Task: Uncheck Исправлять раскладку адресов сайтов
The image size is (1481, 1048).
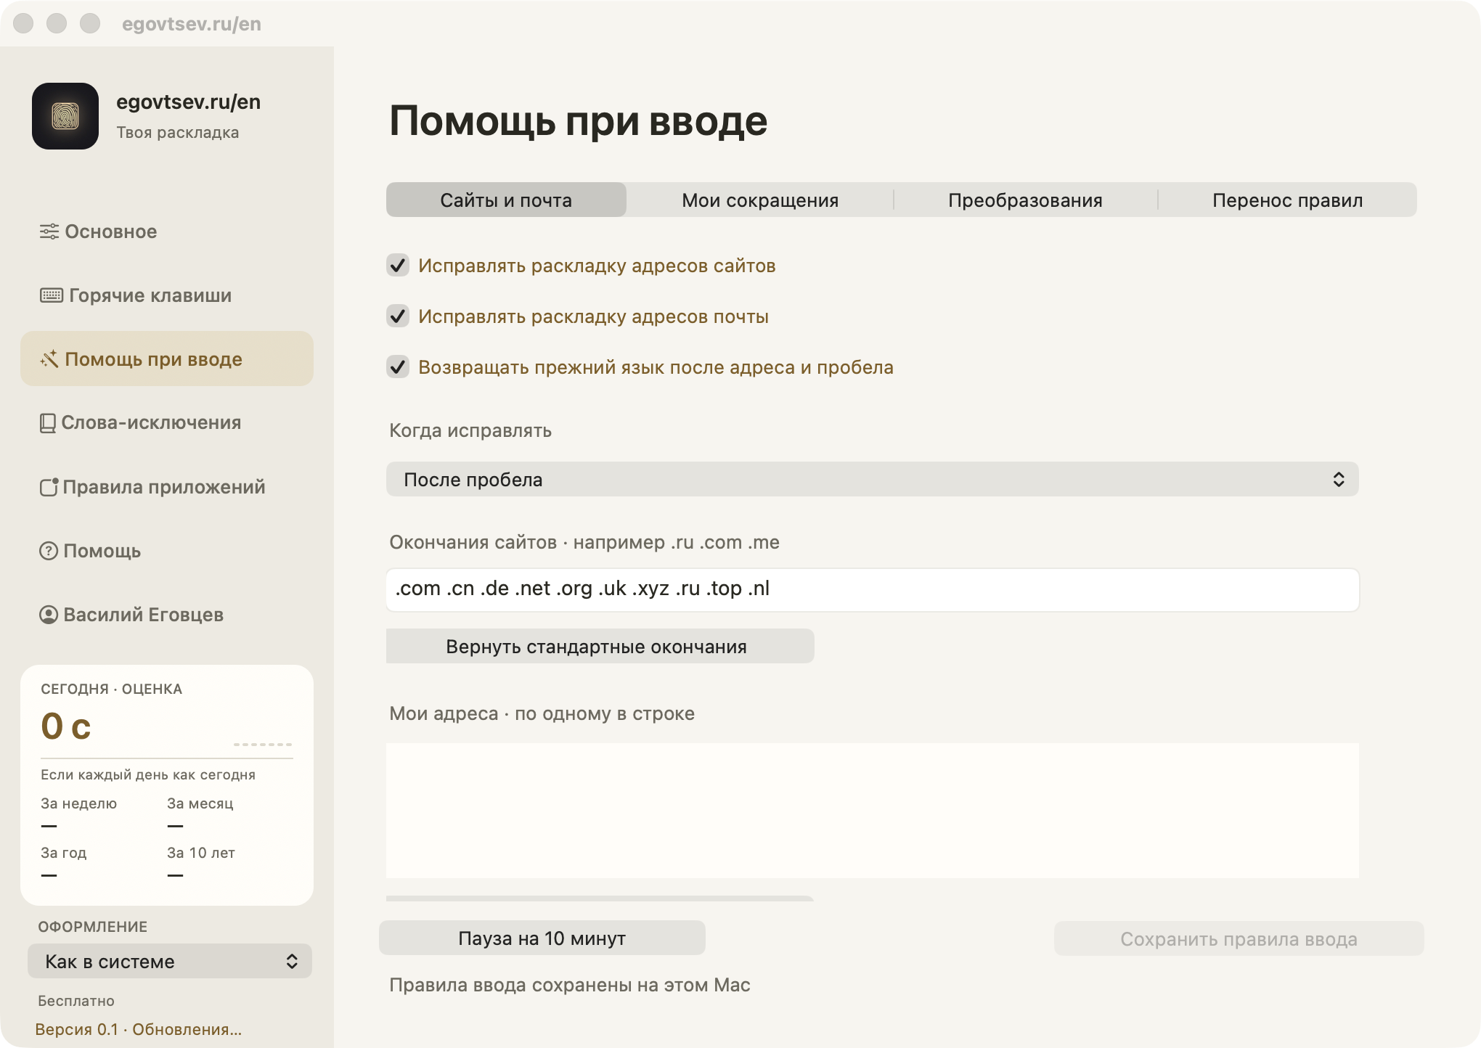Action: pos(398,266)
